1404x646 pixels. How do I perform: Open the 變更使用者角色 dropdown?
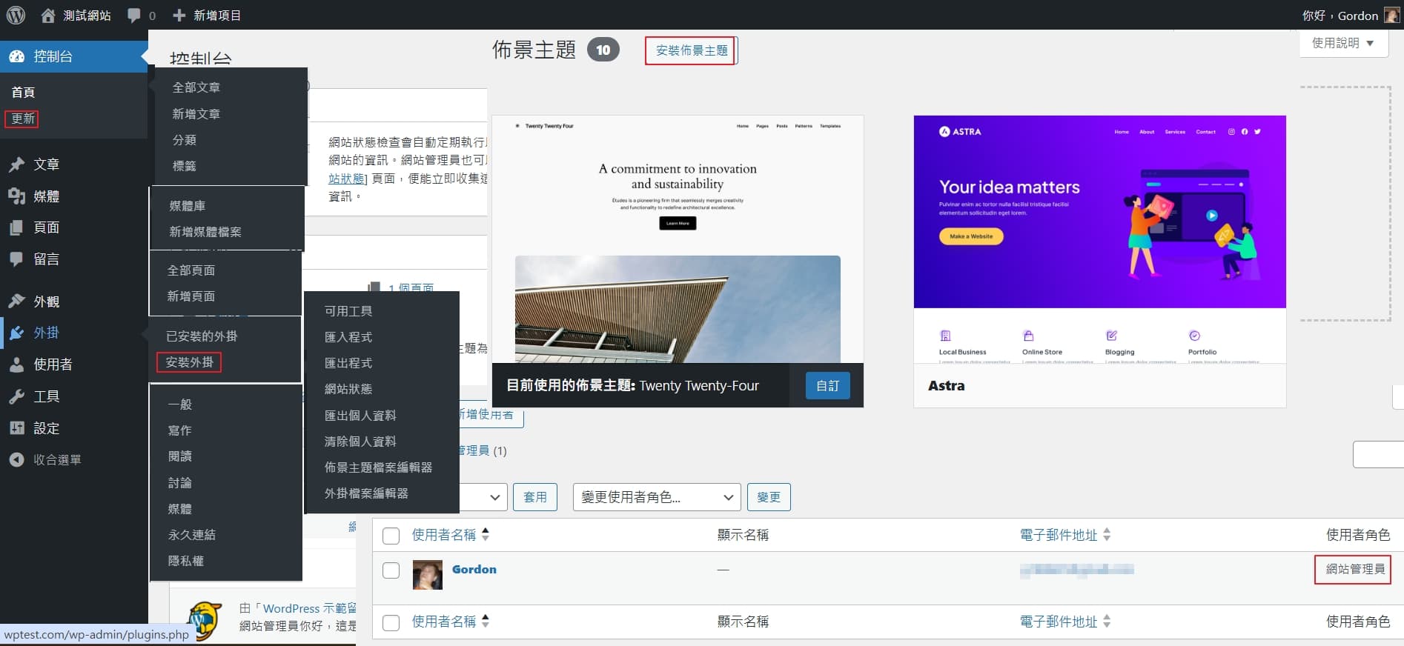pyautogui.click(x=657, y=497)
